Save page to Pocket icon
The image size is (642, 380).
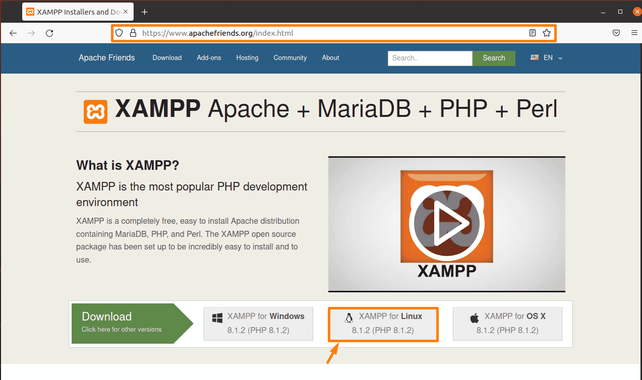616,33
